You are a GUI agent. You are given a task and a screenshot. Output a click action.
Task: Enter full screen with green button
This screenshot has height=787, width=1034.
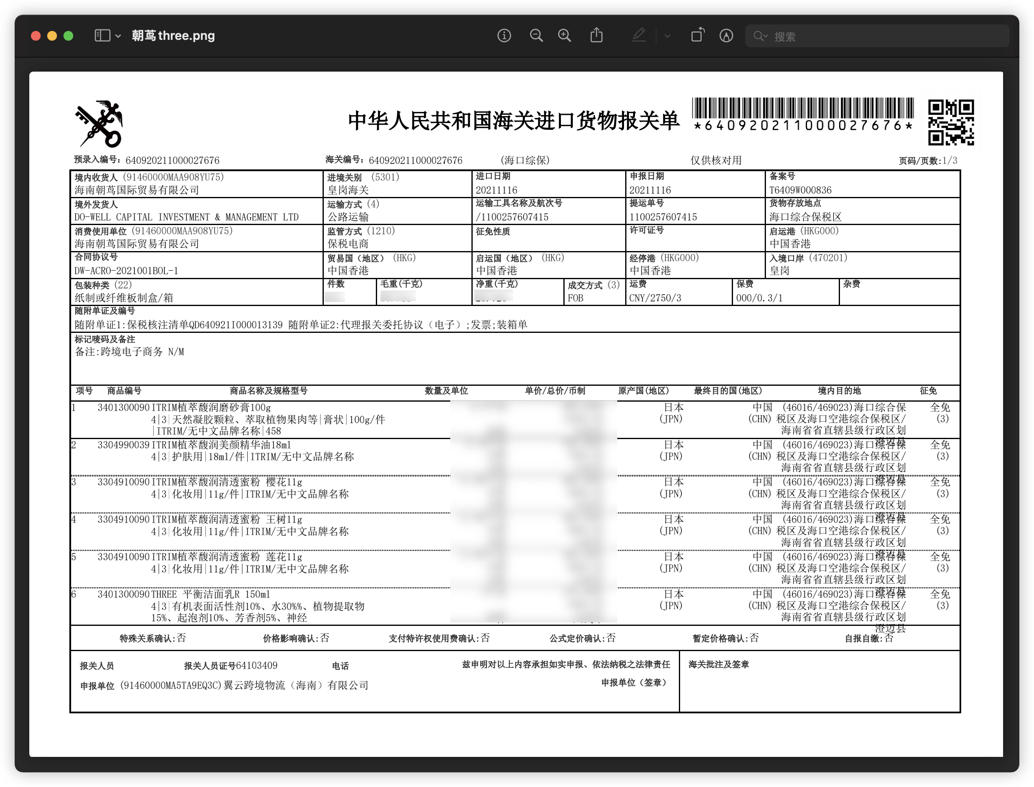[x=68, y=36]
